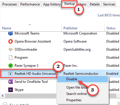This screenshot has width=120, height=105.
Task: Switch to the Performance tab
Action: [30, 4]
